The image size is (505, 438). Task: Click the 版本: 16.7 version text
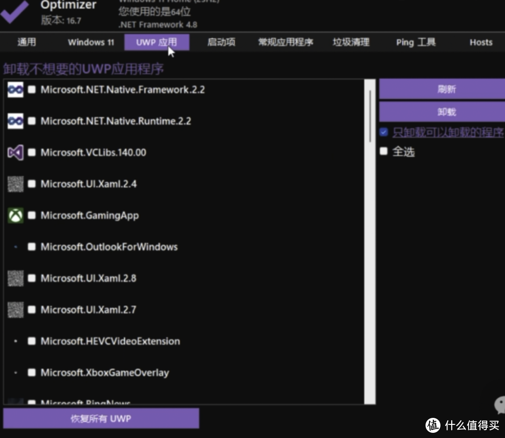(61, 20)
